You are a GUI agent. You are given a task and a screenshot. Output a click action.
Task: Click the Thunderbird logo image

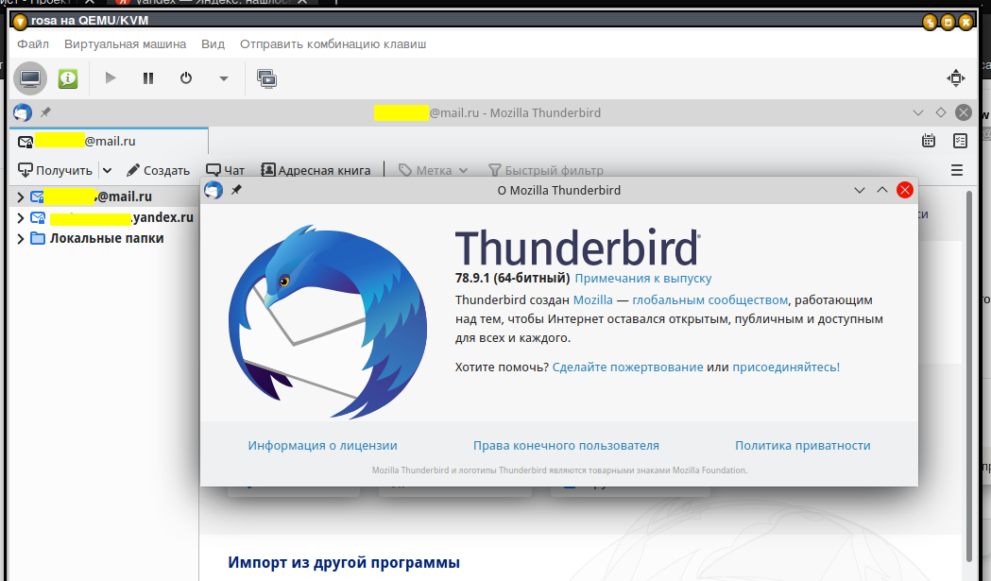click(328, 321)
